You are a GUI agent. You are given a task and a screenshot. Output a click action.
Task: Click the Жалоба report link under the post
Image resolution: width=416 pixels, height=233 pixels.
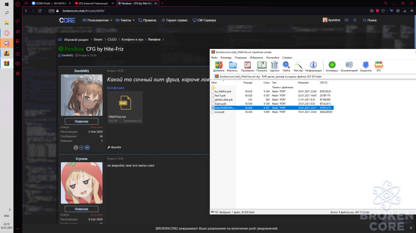tap(114, 147)
